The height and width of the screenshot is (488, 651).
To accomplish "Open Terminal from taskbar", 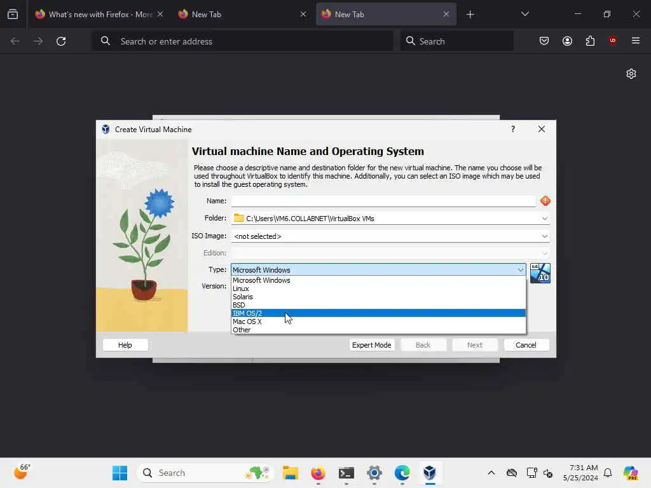I will pos(346,473).
